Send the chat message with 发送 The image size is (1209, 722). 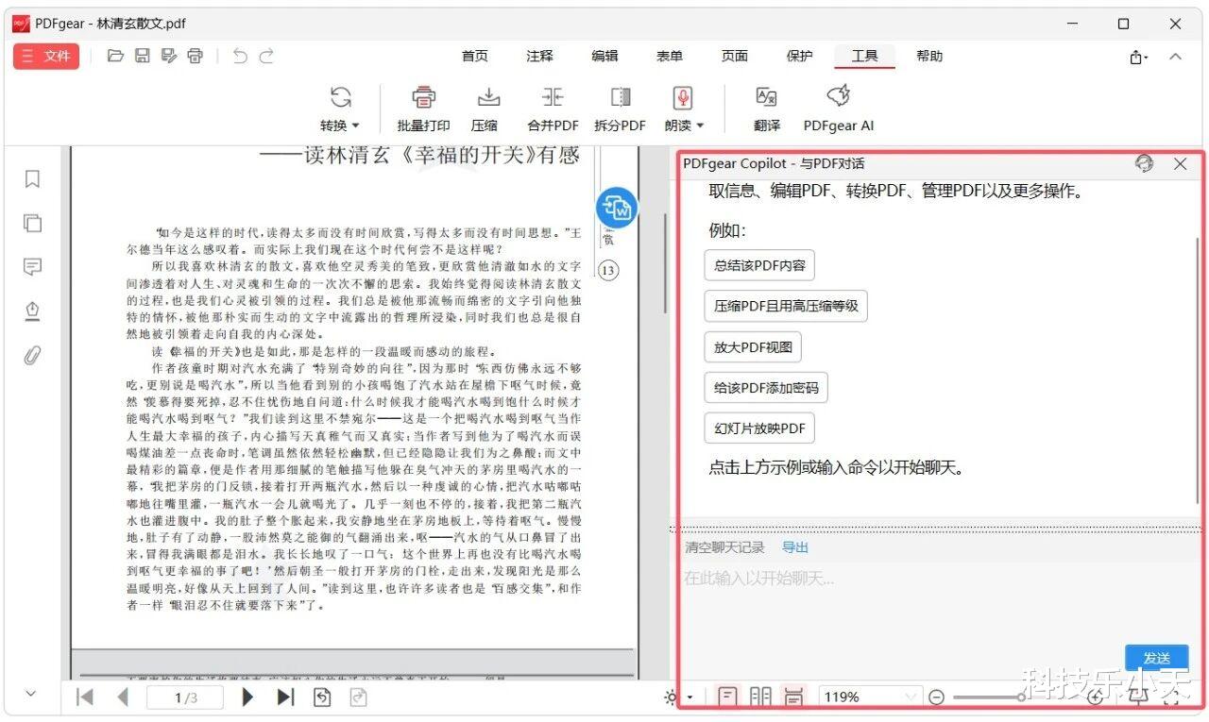1156,658
